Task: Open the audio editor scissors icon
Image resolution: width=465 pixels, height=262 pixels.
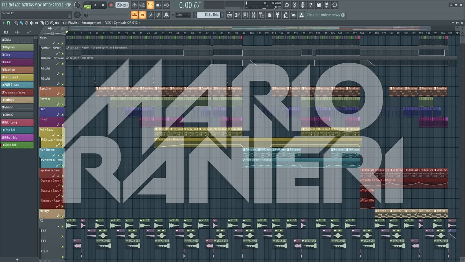Action: (295, 5)
